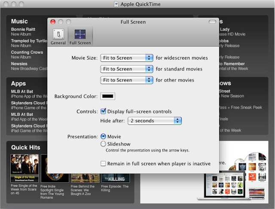This screenshot has height=209, width=275.
Task: Click Behind the Scenes We Bought A Zoo thumbnail
Action: 85,178
